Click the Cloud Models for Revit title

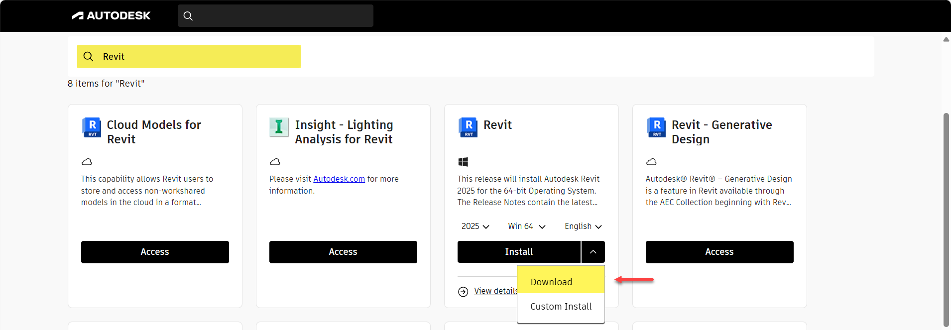click(x=154, y=132)
